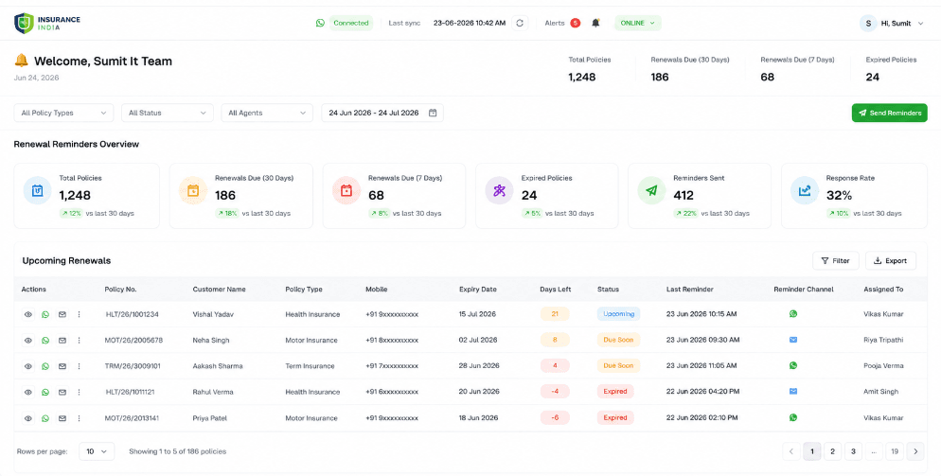
Task: Click the Send Reminders button
Action: pyautogui.click(x=889, y=113)
